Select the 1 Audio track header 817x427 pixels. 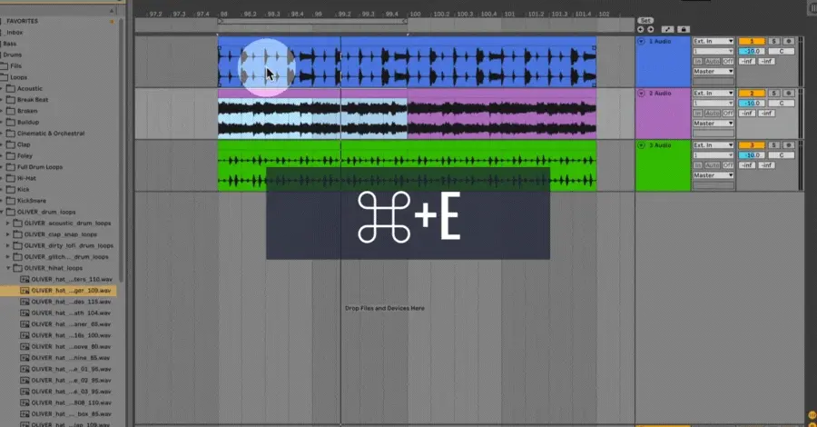click(x=663, y=62)
